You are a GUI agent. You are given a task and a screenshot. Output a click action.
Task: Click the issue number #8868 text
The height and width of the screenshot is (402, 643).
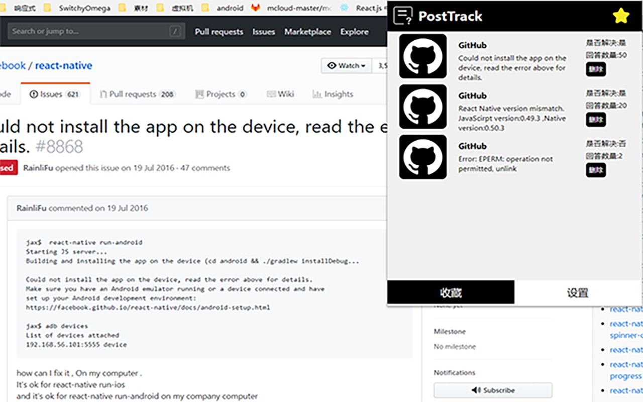(59, 147)
